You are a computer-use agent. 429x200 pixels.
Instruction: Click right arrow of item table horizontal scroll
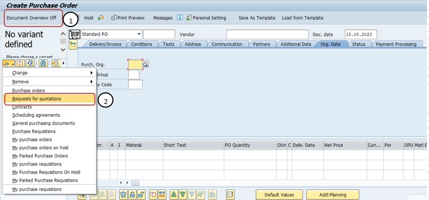click(x=127, y=183)
